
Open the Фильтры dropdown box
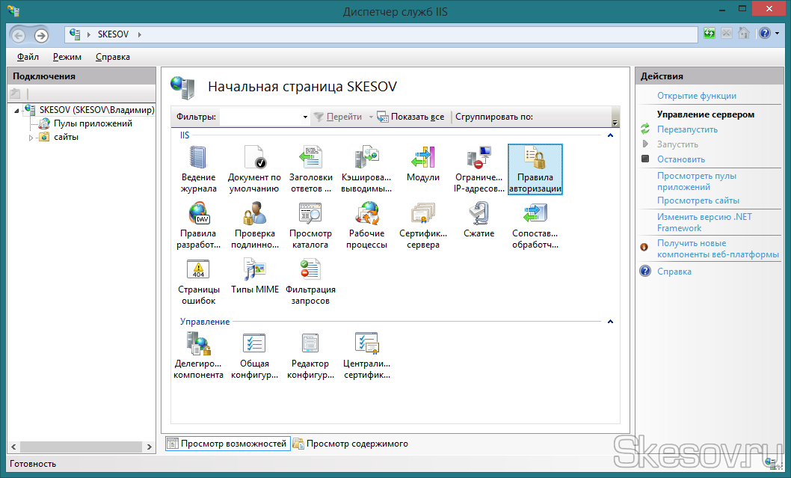tap(305, 117)
